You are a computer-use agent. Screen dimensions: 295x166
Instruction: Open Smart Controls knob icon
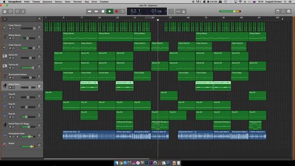pos(18,11)
